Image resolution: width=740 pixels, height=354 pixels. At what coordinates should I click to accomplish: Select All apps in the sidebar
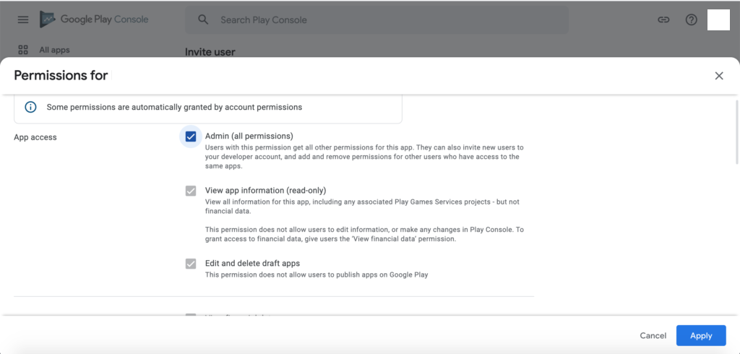click(x=54, y=50)
